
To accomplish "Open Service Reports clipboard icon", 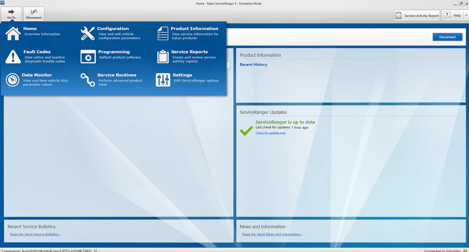I will (x=163, y=57).
